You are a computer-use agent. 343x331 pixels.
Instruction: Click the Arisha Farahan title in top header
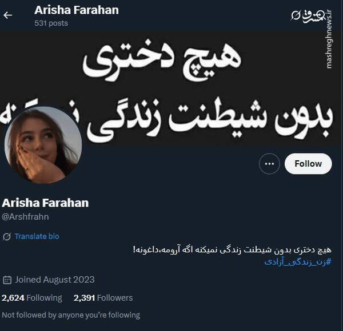(x=77, y=10)
